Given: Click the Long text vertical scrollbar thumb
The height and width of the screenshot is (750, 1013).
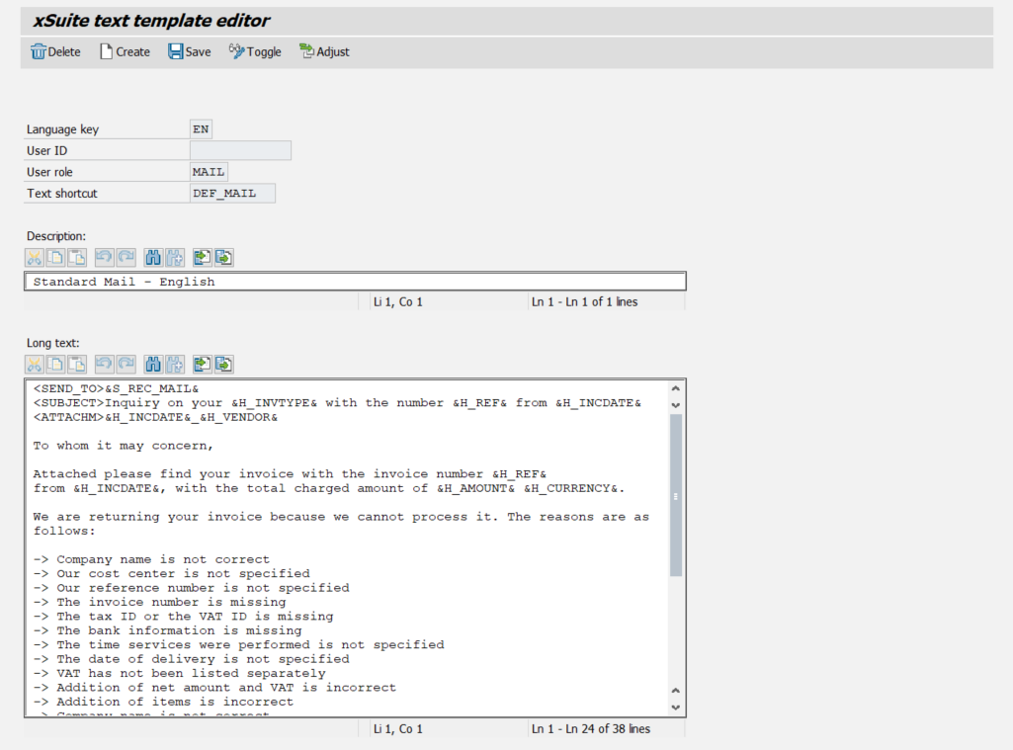Looking at the screenshot, I should (x=676, y=494).
